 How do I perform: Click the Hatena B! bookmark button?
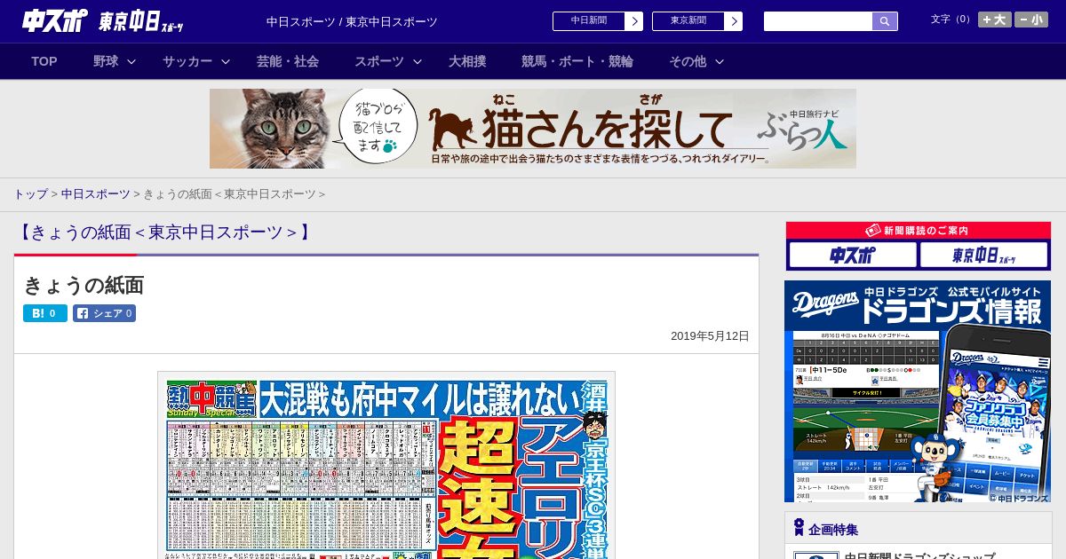(x=45, y=313)
